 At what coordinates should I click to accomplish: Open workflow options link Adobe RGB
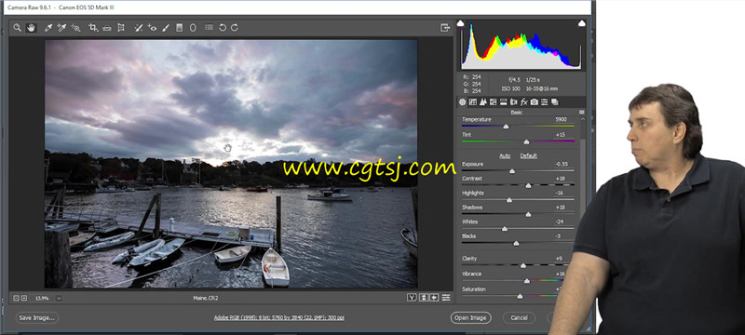coord(278,318)
